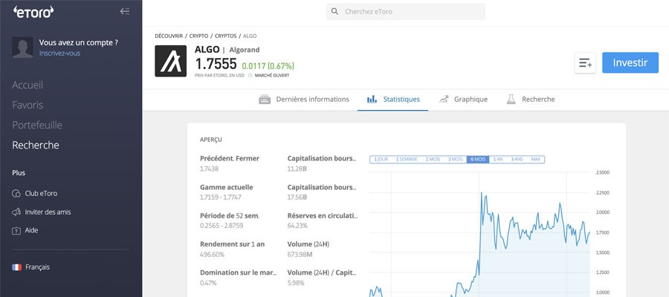The height and width of the screenshot is (297, 669).
Task: Click the Inviter des amis megaphone icon
Action: [16, 212]
